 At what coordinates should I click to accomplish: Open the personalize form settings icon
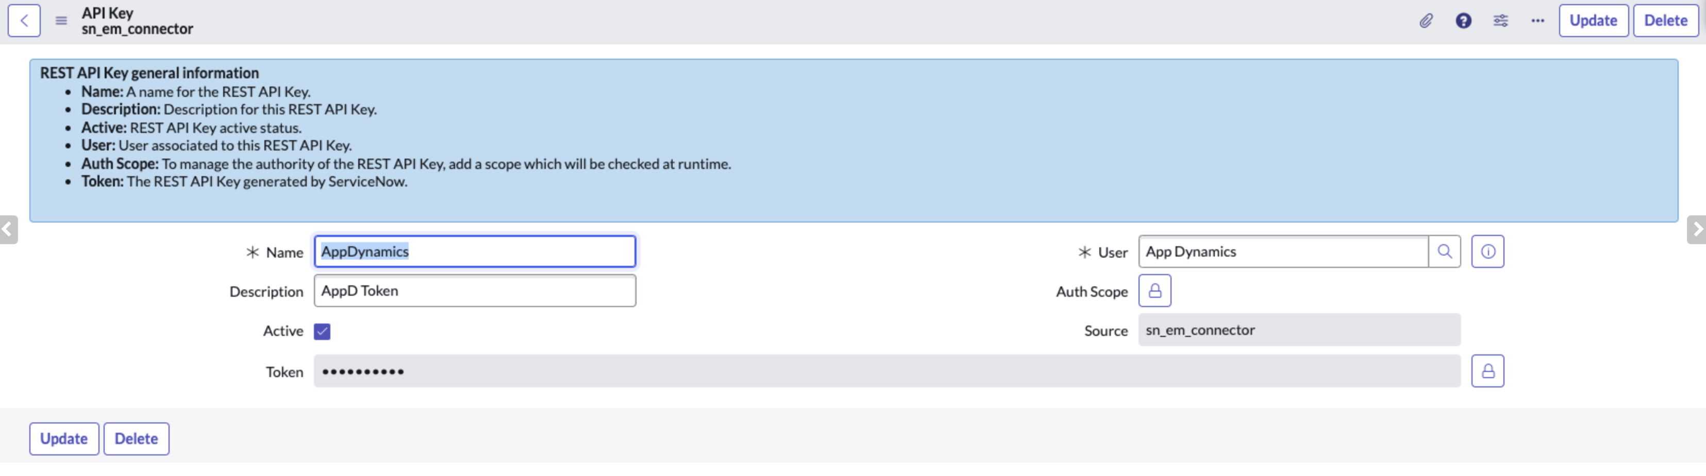coord(1500,21)
